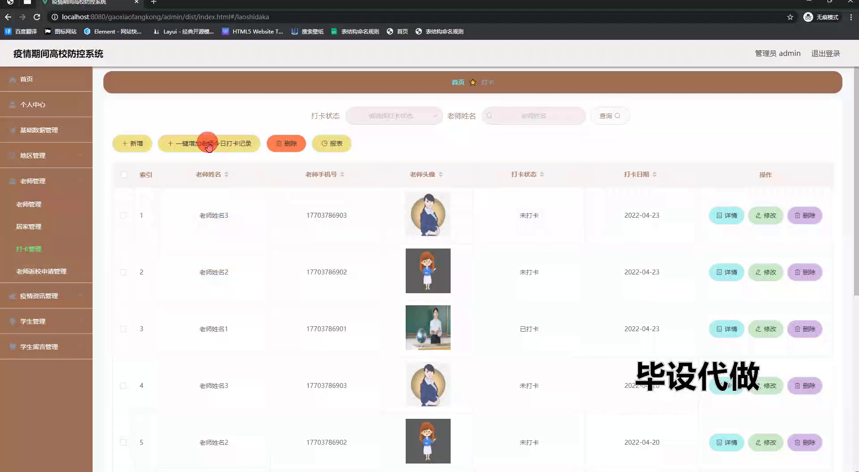The width and height of the screenshot is (859, 472).
Task: Open the 打卡状态 select dropdown
Action: point(394,116)
